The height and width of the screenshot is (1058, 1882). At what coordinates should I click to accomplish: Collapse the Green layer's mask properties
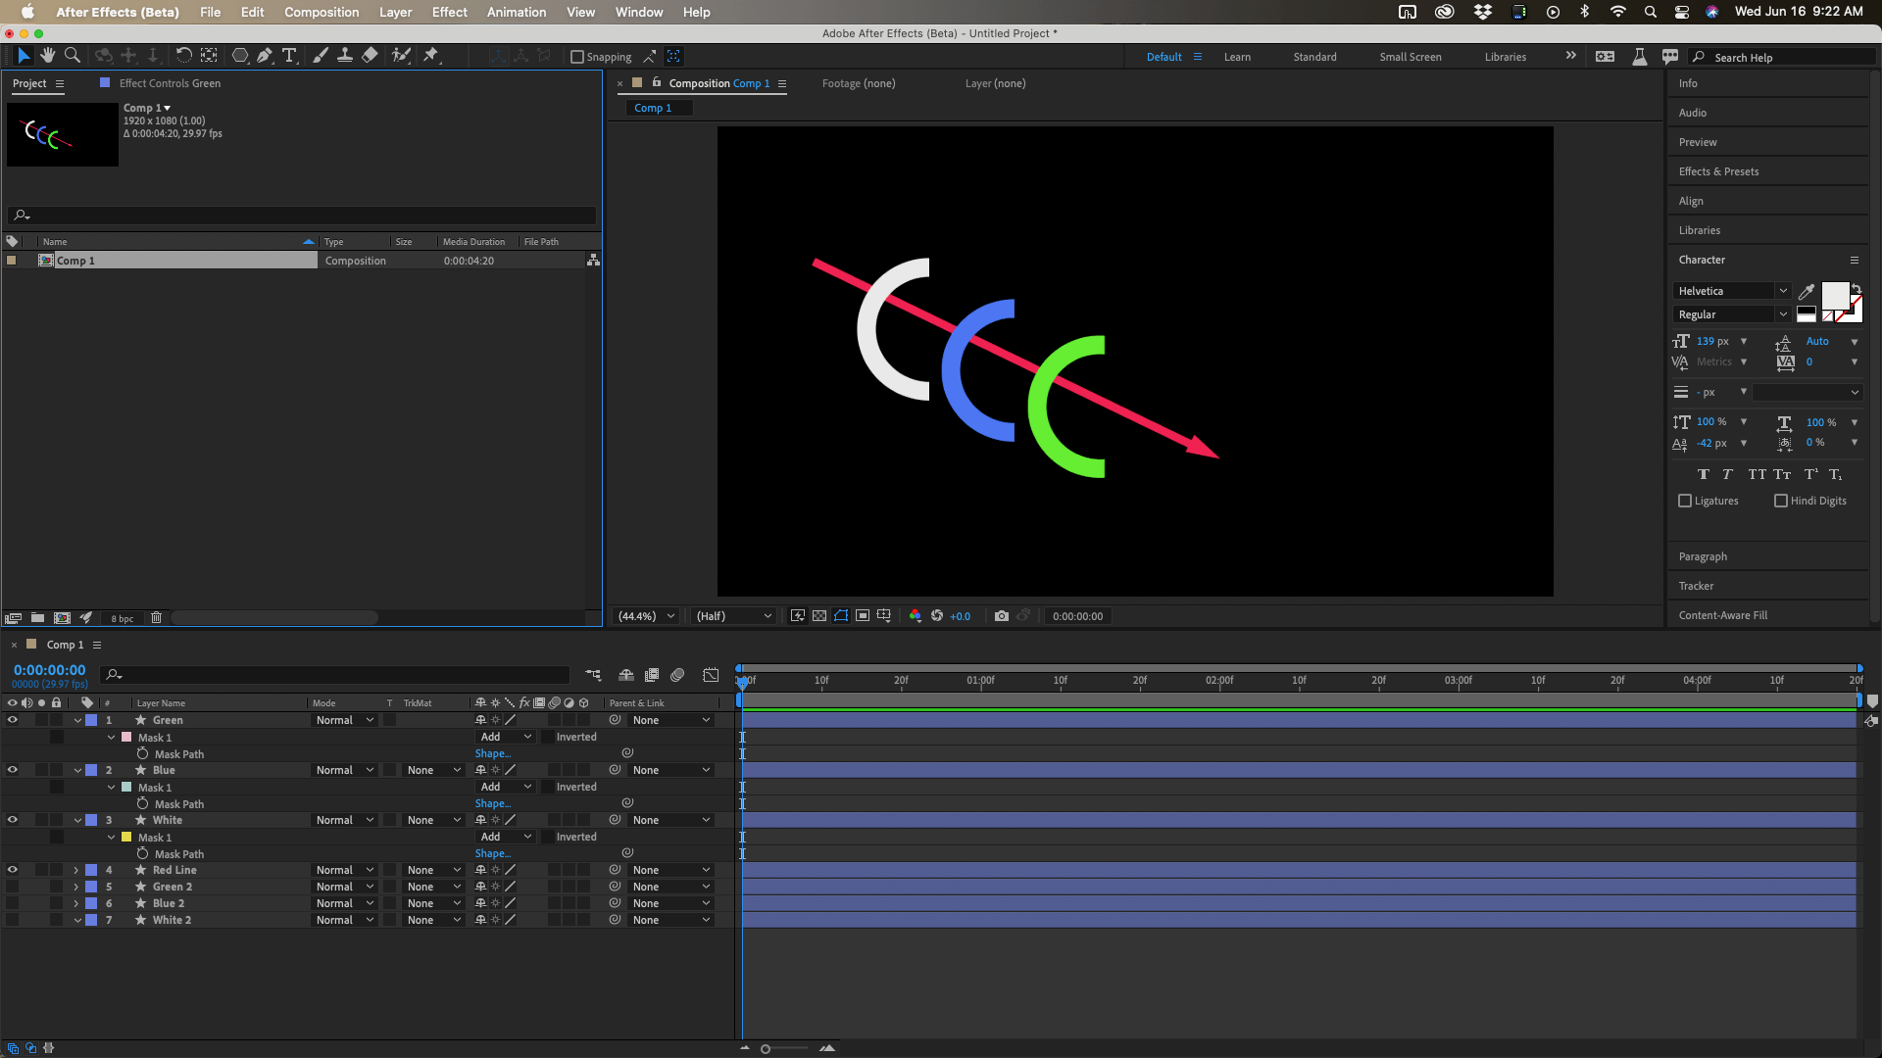click(x=76, y=719)
